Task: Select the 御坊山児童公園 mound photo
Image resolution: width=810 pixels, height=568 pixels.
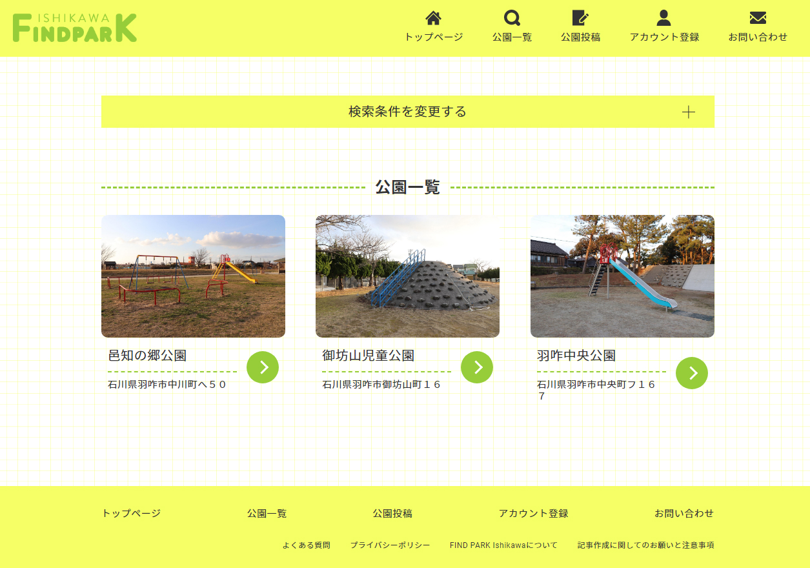Action: [407, 276]
